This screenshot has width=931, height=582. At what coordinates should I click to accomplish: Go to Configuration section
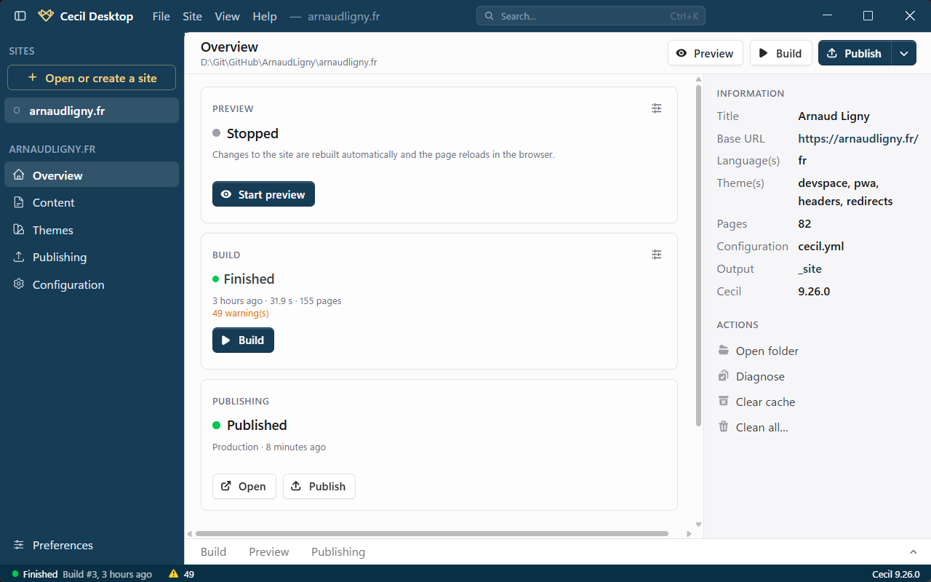pyautogui.click(x=92, y=284)
